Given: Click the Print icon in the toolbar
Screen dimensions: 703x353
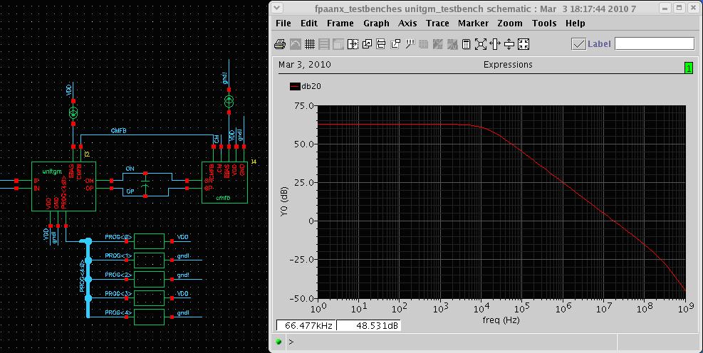Looking at the screenshot, I should (x=281, y=44).
